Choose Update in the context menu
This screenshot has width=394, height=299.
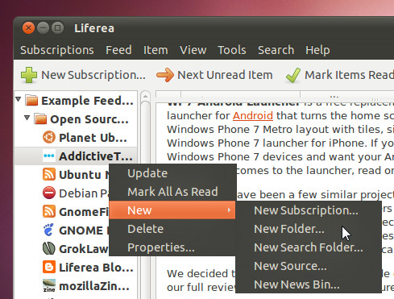(172, 173)
